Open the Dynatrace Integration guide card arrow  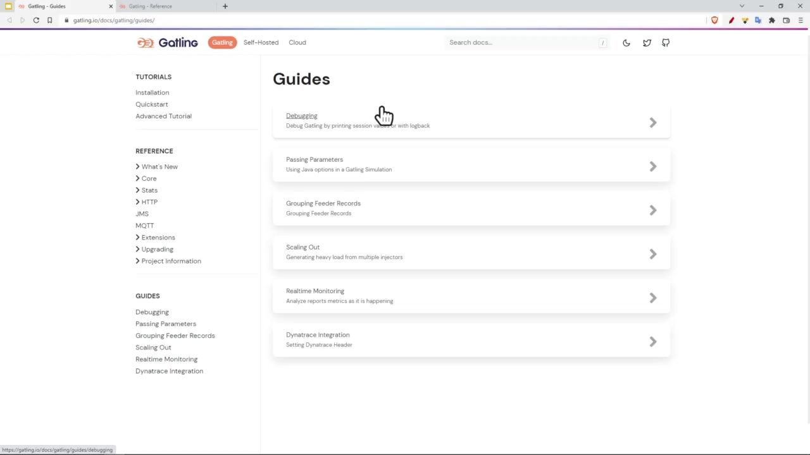click(x=652, y=342)
